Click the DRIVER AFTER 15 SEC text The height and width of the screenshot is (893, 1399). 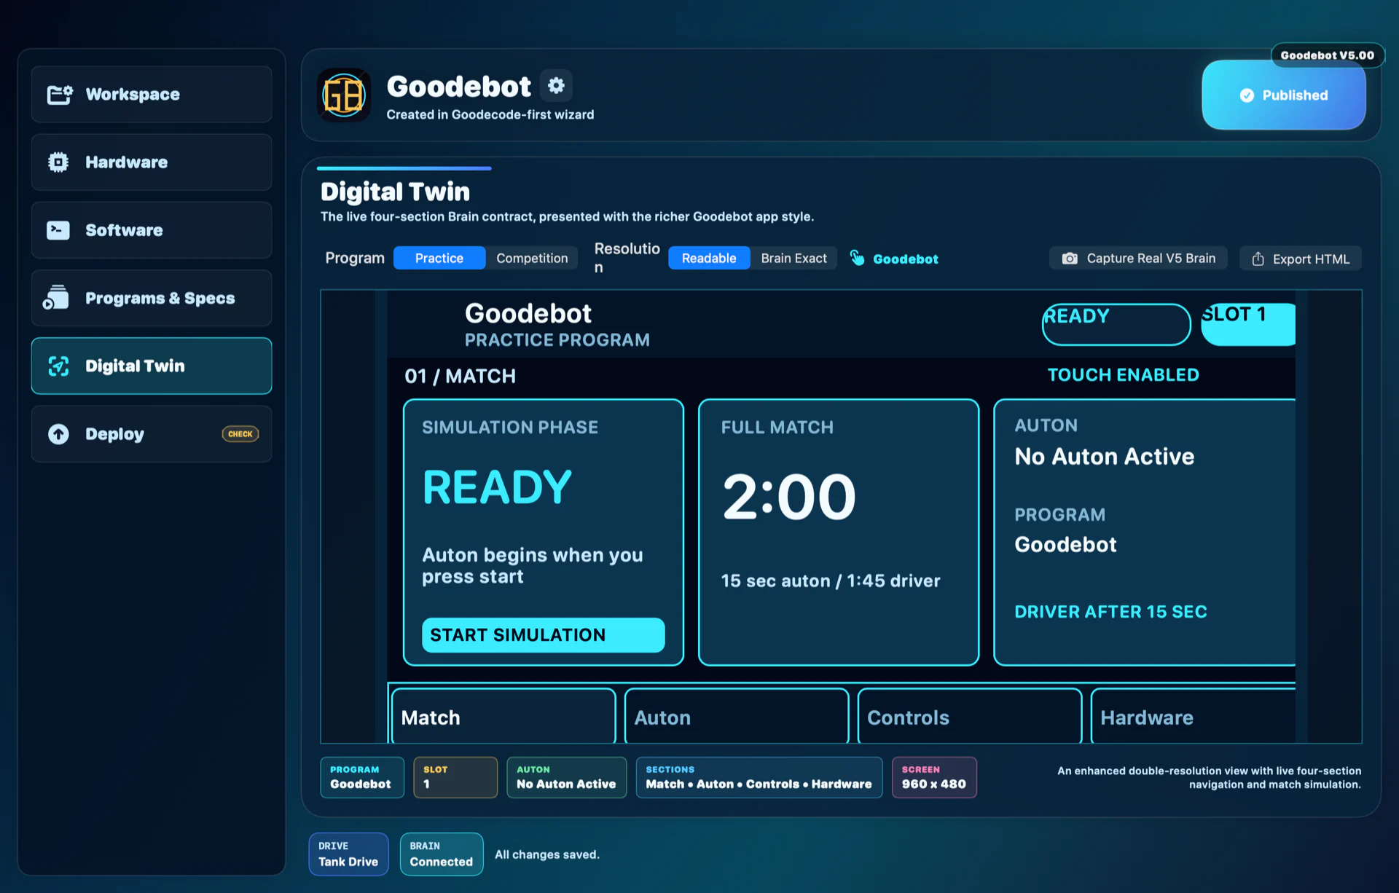[x=1110, y=612]
